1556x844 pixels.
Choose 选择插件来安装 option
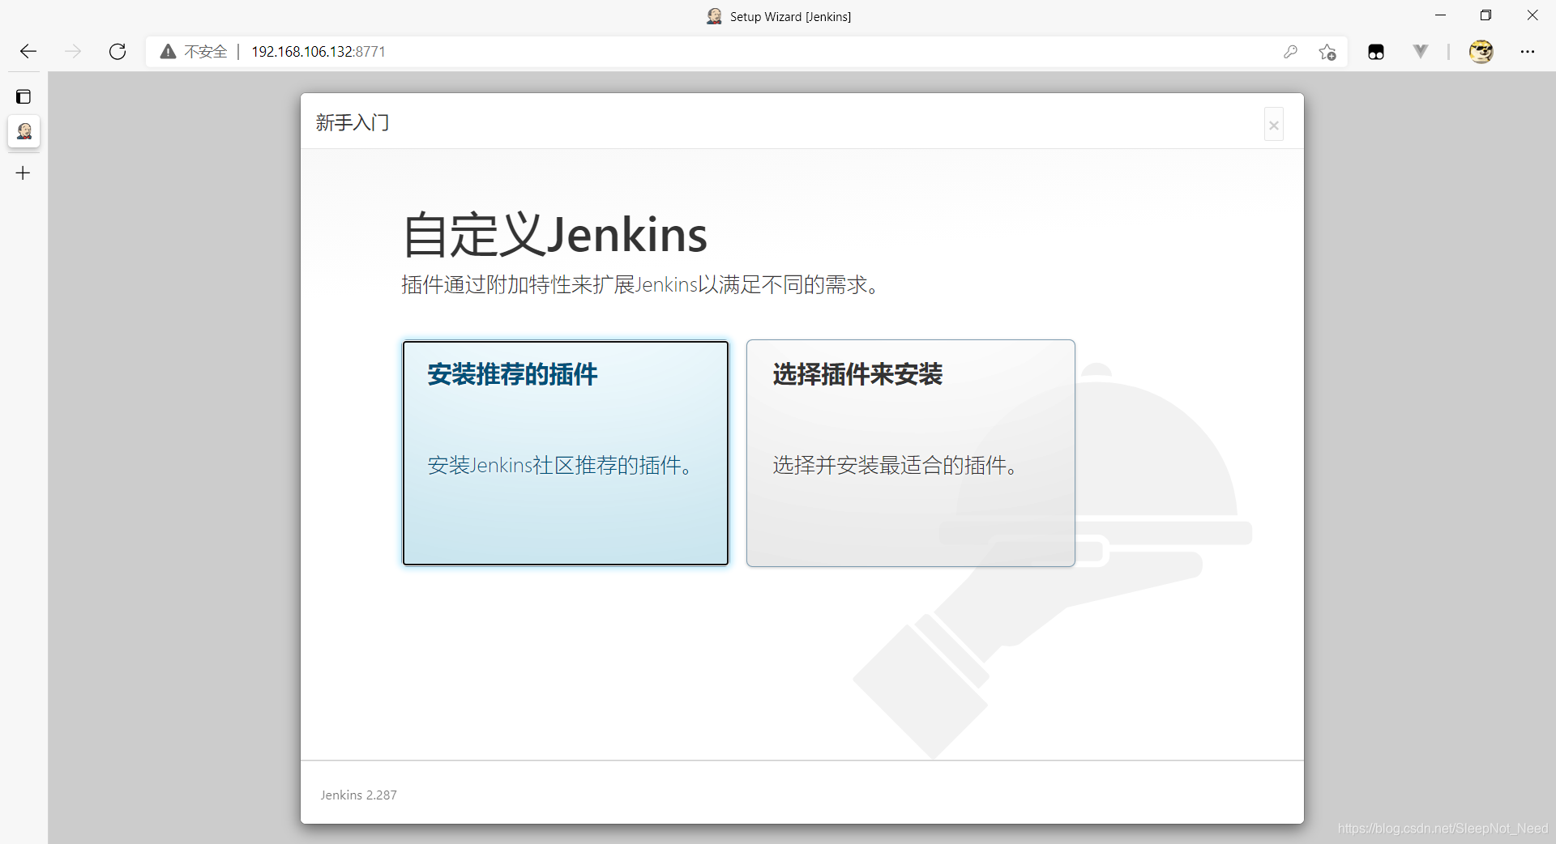pos(911,453)
